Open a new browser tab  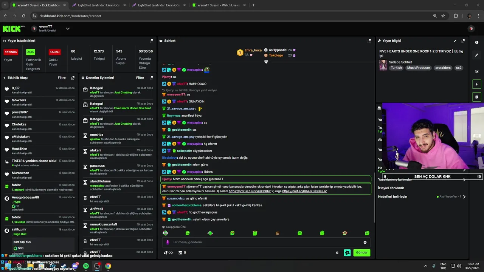click(x=253, y=5)
